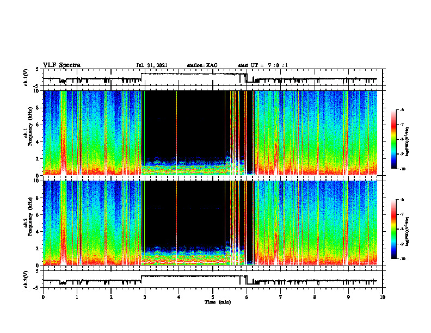Click the black data-gap region in ch.2 spectrogram
The image size is (431, 333).
coord(201,213)
